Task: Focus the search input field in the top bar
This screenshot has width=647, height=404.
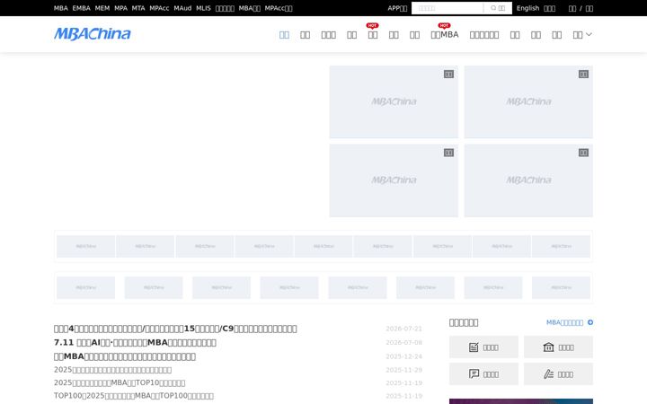Action: [x=448, y=8]
